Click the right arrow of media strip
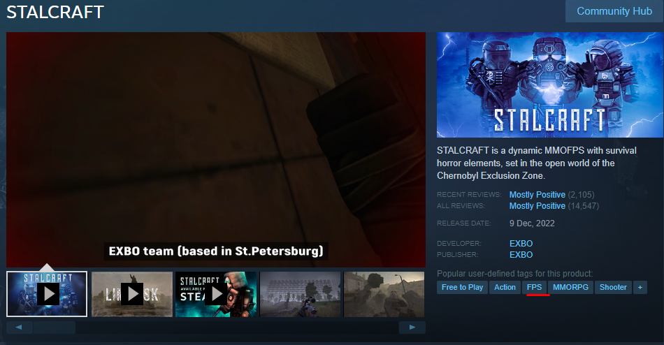The image size is (664, 345). point(412,328)
